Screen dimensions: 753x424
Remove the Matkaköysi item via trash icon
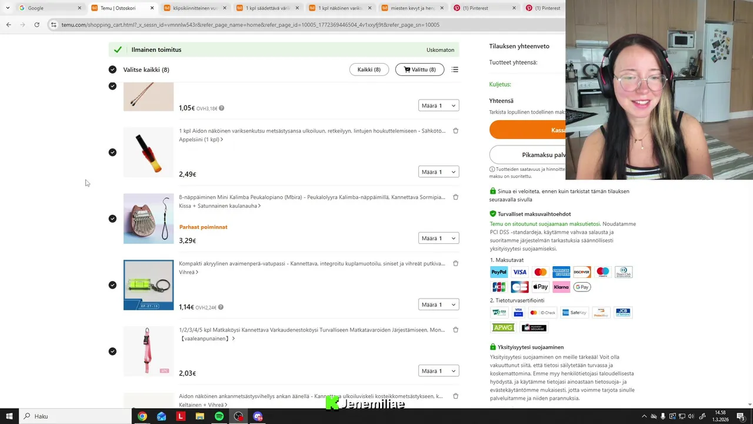pos(455,330)
